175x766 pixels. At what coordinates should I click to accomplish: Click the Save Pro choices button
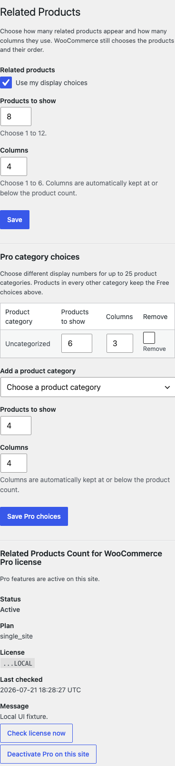coord(34,516)
